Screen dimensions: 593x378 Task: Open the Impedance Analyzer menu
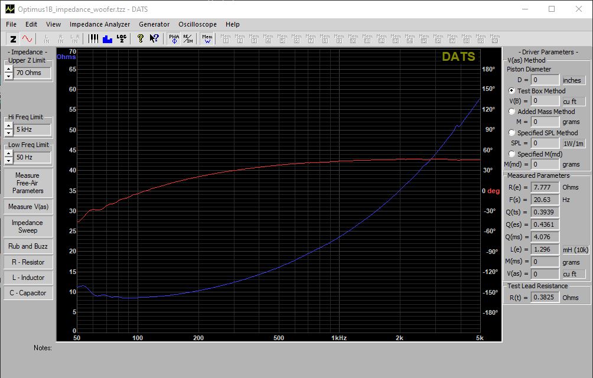(x=100, y=24)
